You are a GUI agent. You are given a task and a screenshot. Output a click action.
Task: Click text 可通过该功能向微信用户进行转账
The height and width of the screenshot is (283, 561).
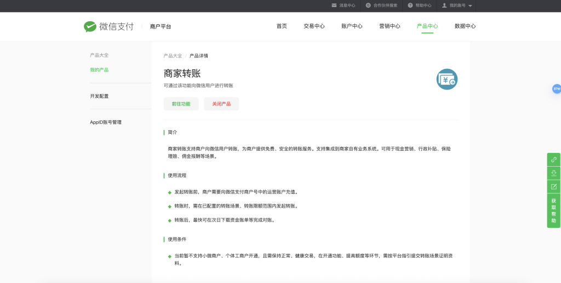198,86
